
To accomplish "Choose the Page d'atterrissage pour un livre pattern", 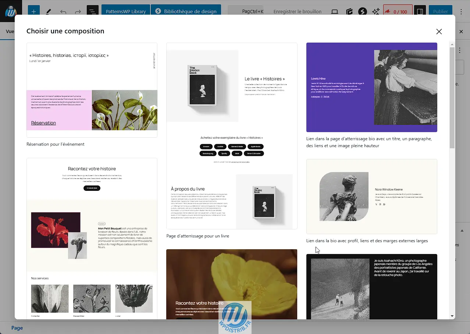I will (x=232, y=136).
